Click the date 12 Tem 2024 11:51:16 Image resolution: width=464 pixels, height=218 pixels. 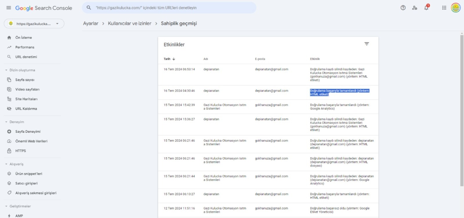click(x=179, y=208)
